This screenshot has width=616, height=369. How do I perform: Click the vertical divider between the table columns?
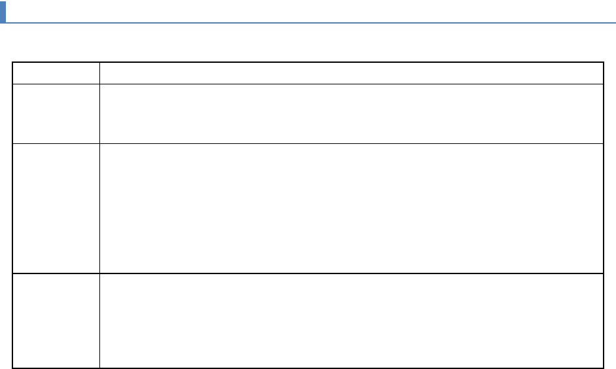point(99,209)
